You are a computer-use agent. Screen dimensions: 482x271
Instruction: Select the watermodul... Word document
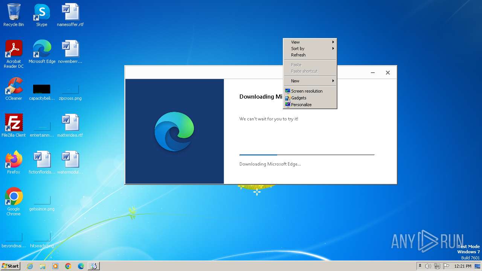(70, 162)
